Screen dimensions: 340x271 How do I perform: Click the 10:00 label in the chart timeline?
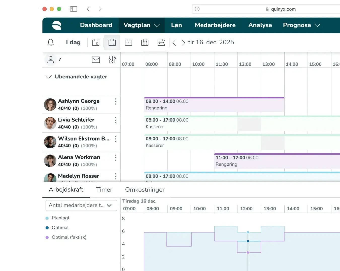pyautogui.click(x=199, y=209)
